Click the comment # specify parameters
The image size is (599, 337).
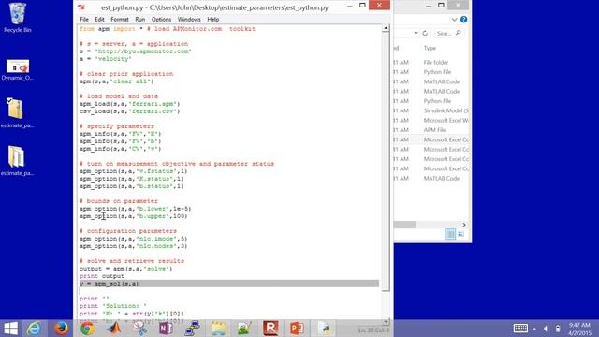(x=117, y=126)
